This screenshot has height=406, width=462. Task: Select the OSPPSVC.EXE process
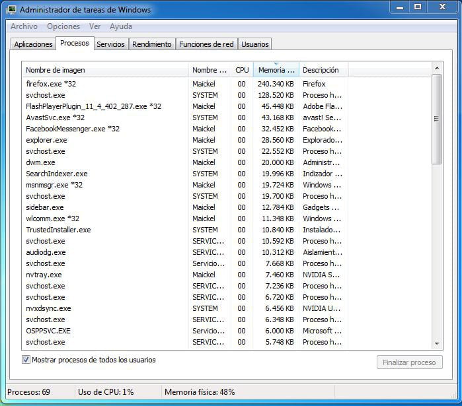pos(185,331)
